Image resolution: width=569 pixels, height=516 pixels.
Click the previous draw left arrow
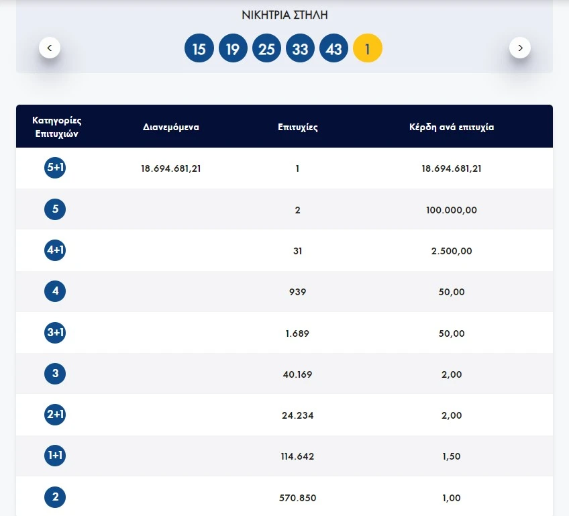point(50,48)
